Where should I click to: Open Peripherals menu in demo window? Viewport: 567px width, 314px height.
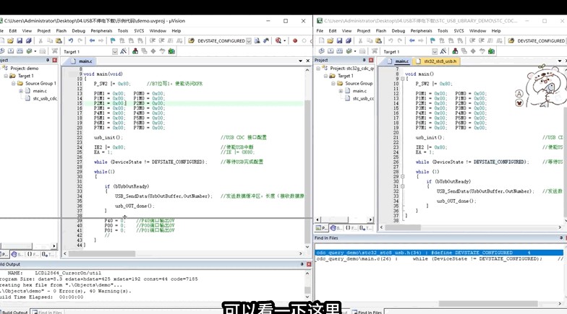tap(101, 31)
